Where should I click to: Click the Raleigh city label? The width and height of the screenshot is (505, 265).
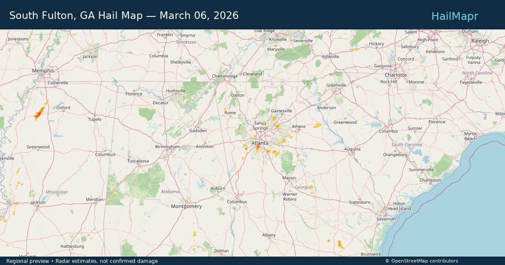[480, 41]
